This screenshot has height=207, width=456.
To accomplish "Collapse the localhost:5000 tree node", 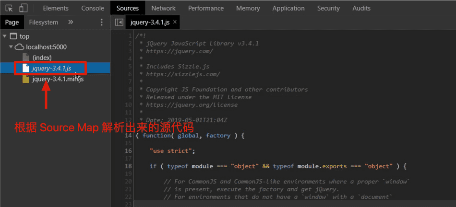I will point(11,47).
